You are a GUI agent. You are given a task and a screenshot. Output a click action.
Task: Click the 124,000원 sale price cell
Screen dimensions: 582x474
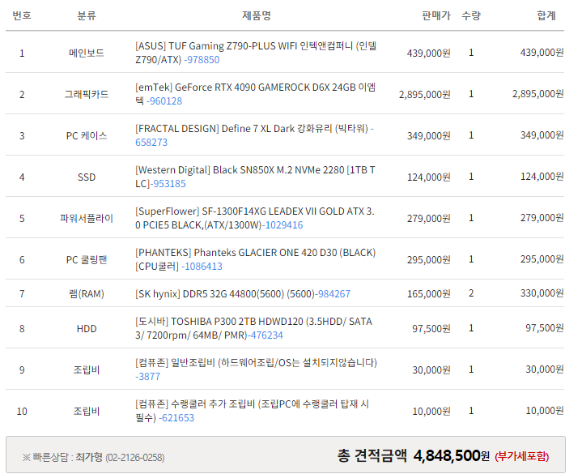point(429,177)
